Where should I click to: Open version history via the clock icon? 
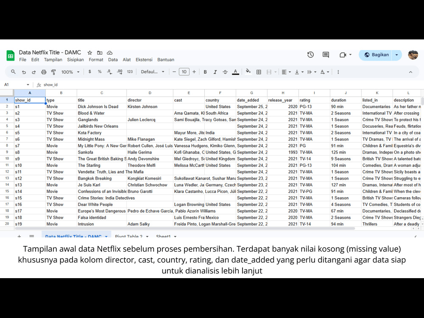click(x=310, y=55)
